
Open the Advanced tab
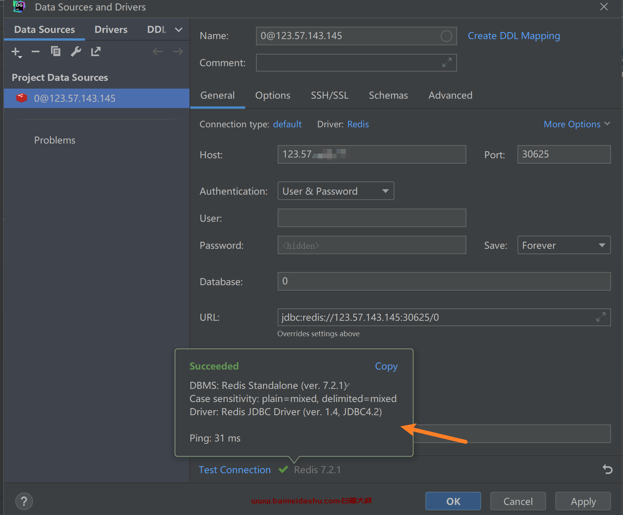(450, 96)
